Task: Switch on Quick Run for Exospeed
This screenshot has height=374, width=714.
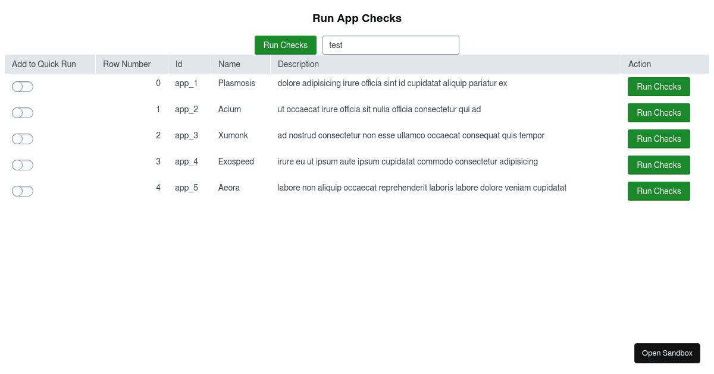Action: click(23, 165)
